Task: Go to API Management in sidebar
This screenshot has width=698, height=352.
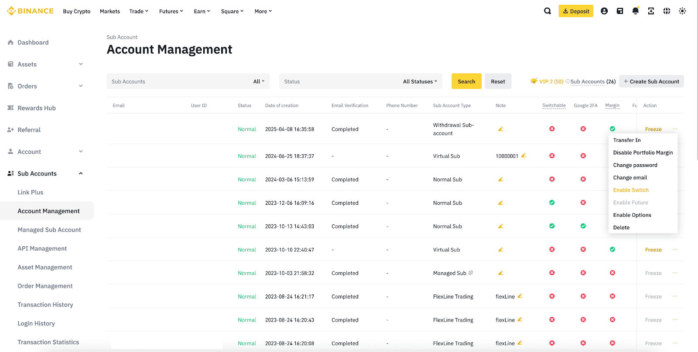Action: point(42,249)
